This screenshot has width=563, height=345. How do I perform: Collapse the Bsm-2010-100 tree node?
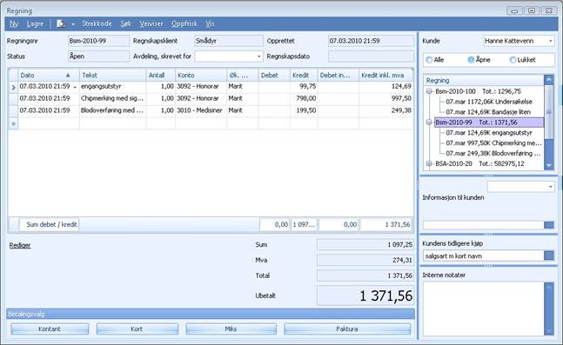pyautogui.click(x=429, y=91)
